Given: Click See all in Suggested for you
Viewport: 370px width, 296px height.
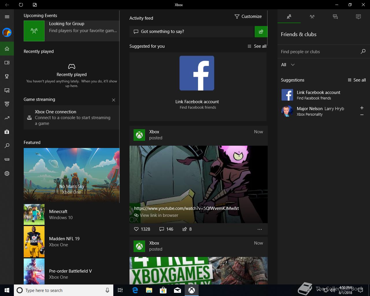Looking at the screenshot, I should pos(257,46).
